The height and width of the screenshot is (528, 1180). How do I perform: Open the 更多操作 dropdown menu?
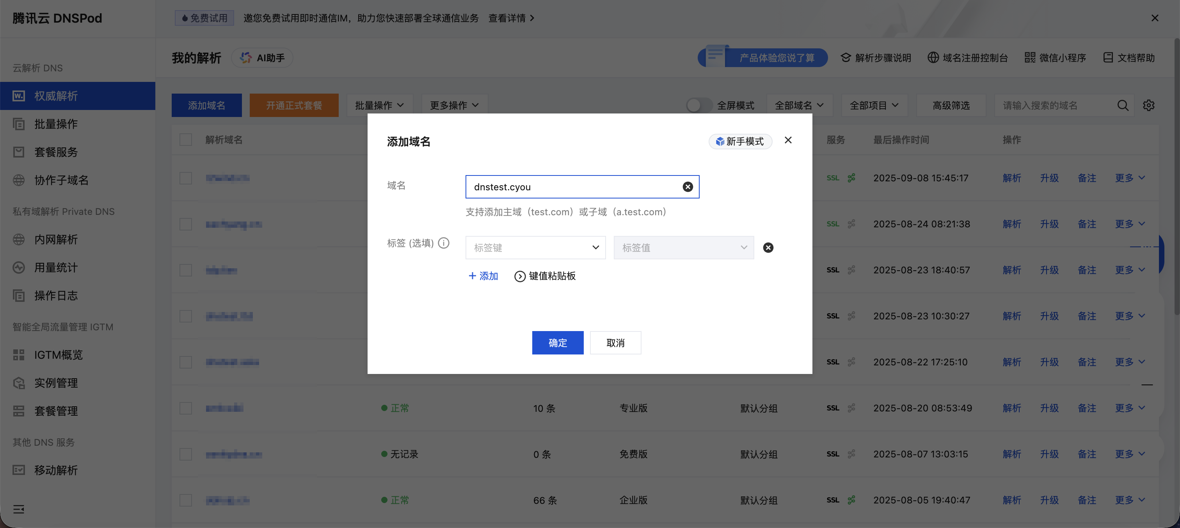pyautogui.click(x=454, y=105)
